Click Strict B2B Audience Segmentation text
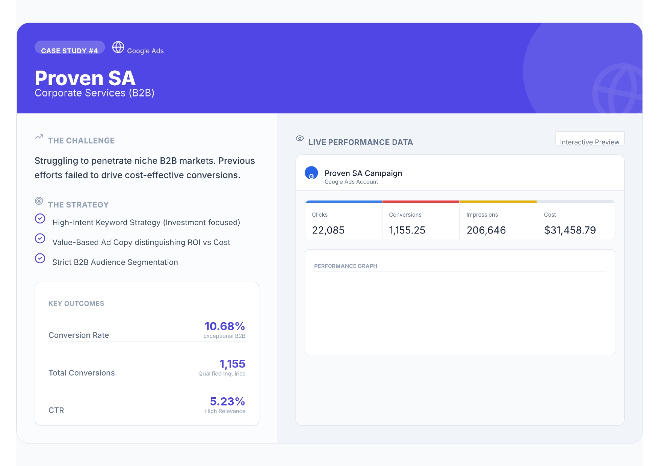The width and height of the screenshot is (659, 466). (x=115, y=262)
